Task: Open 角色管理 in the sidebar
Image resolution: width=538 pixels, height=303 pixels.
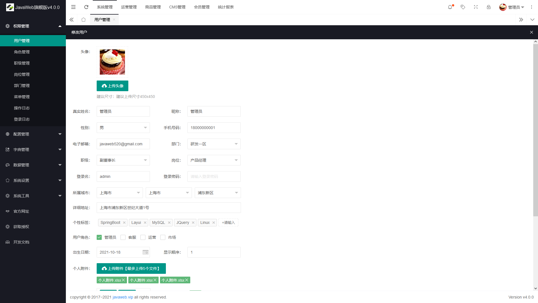Action: point(33,52)
